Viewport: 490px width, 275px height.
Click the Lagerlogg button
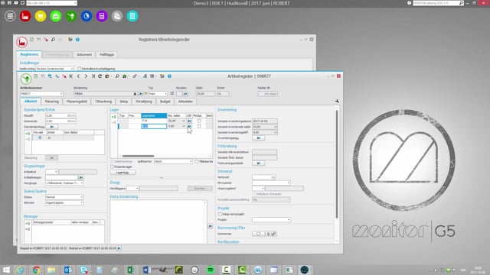pos(122,173)
